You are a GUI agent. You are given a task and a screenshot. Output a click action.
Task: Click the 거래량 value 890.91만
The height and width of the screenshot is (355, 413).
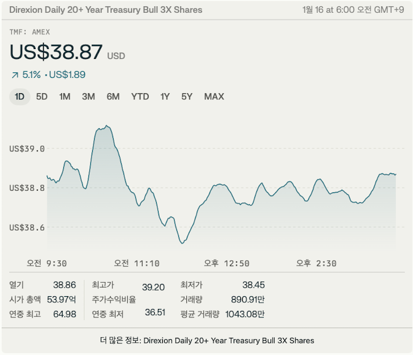pyautogui.click(x=248, y=299)
